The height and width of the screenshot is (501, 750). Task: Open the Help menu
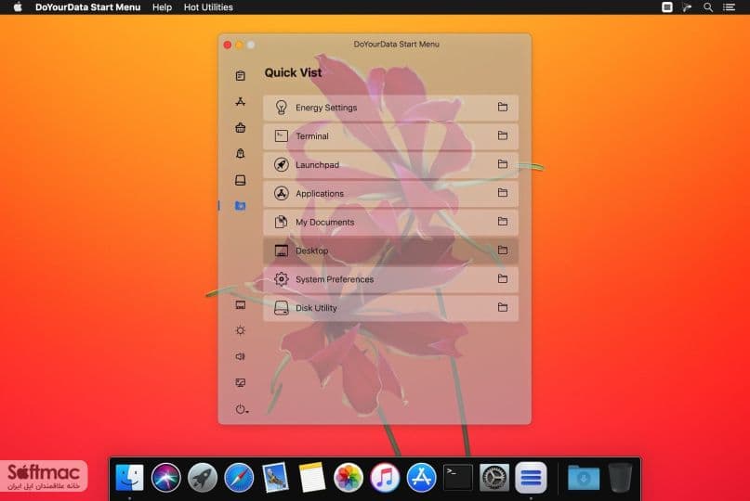162,7
